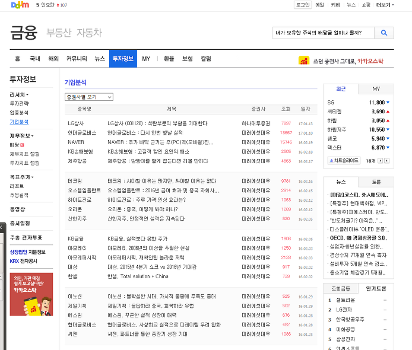Click 하림지주 in the recent stocks list
Image resolution: width=412 pixels, height=350 pixels.
(x=337, y=130)
